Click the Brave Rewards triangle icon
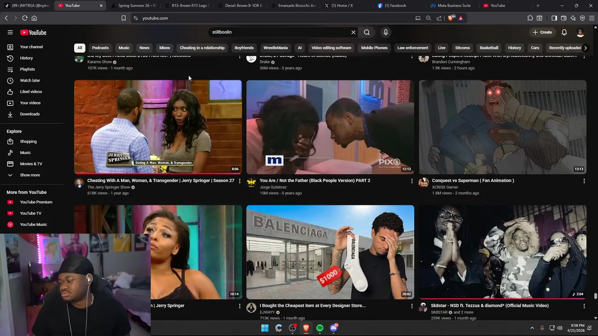Screen dimensions: 598x336 pos(461,18)
